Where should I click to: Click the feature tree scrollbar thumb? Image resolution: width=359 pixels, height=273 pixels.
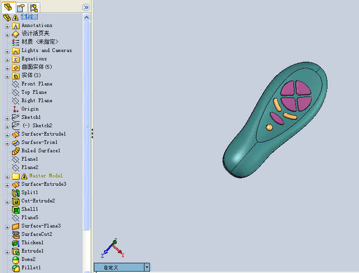pos(86,126)
